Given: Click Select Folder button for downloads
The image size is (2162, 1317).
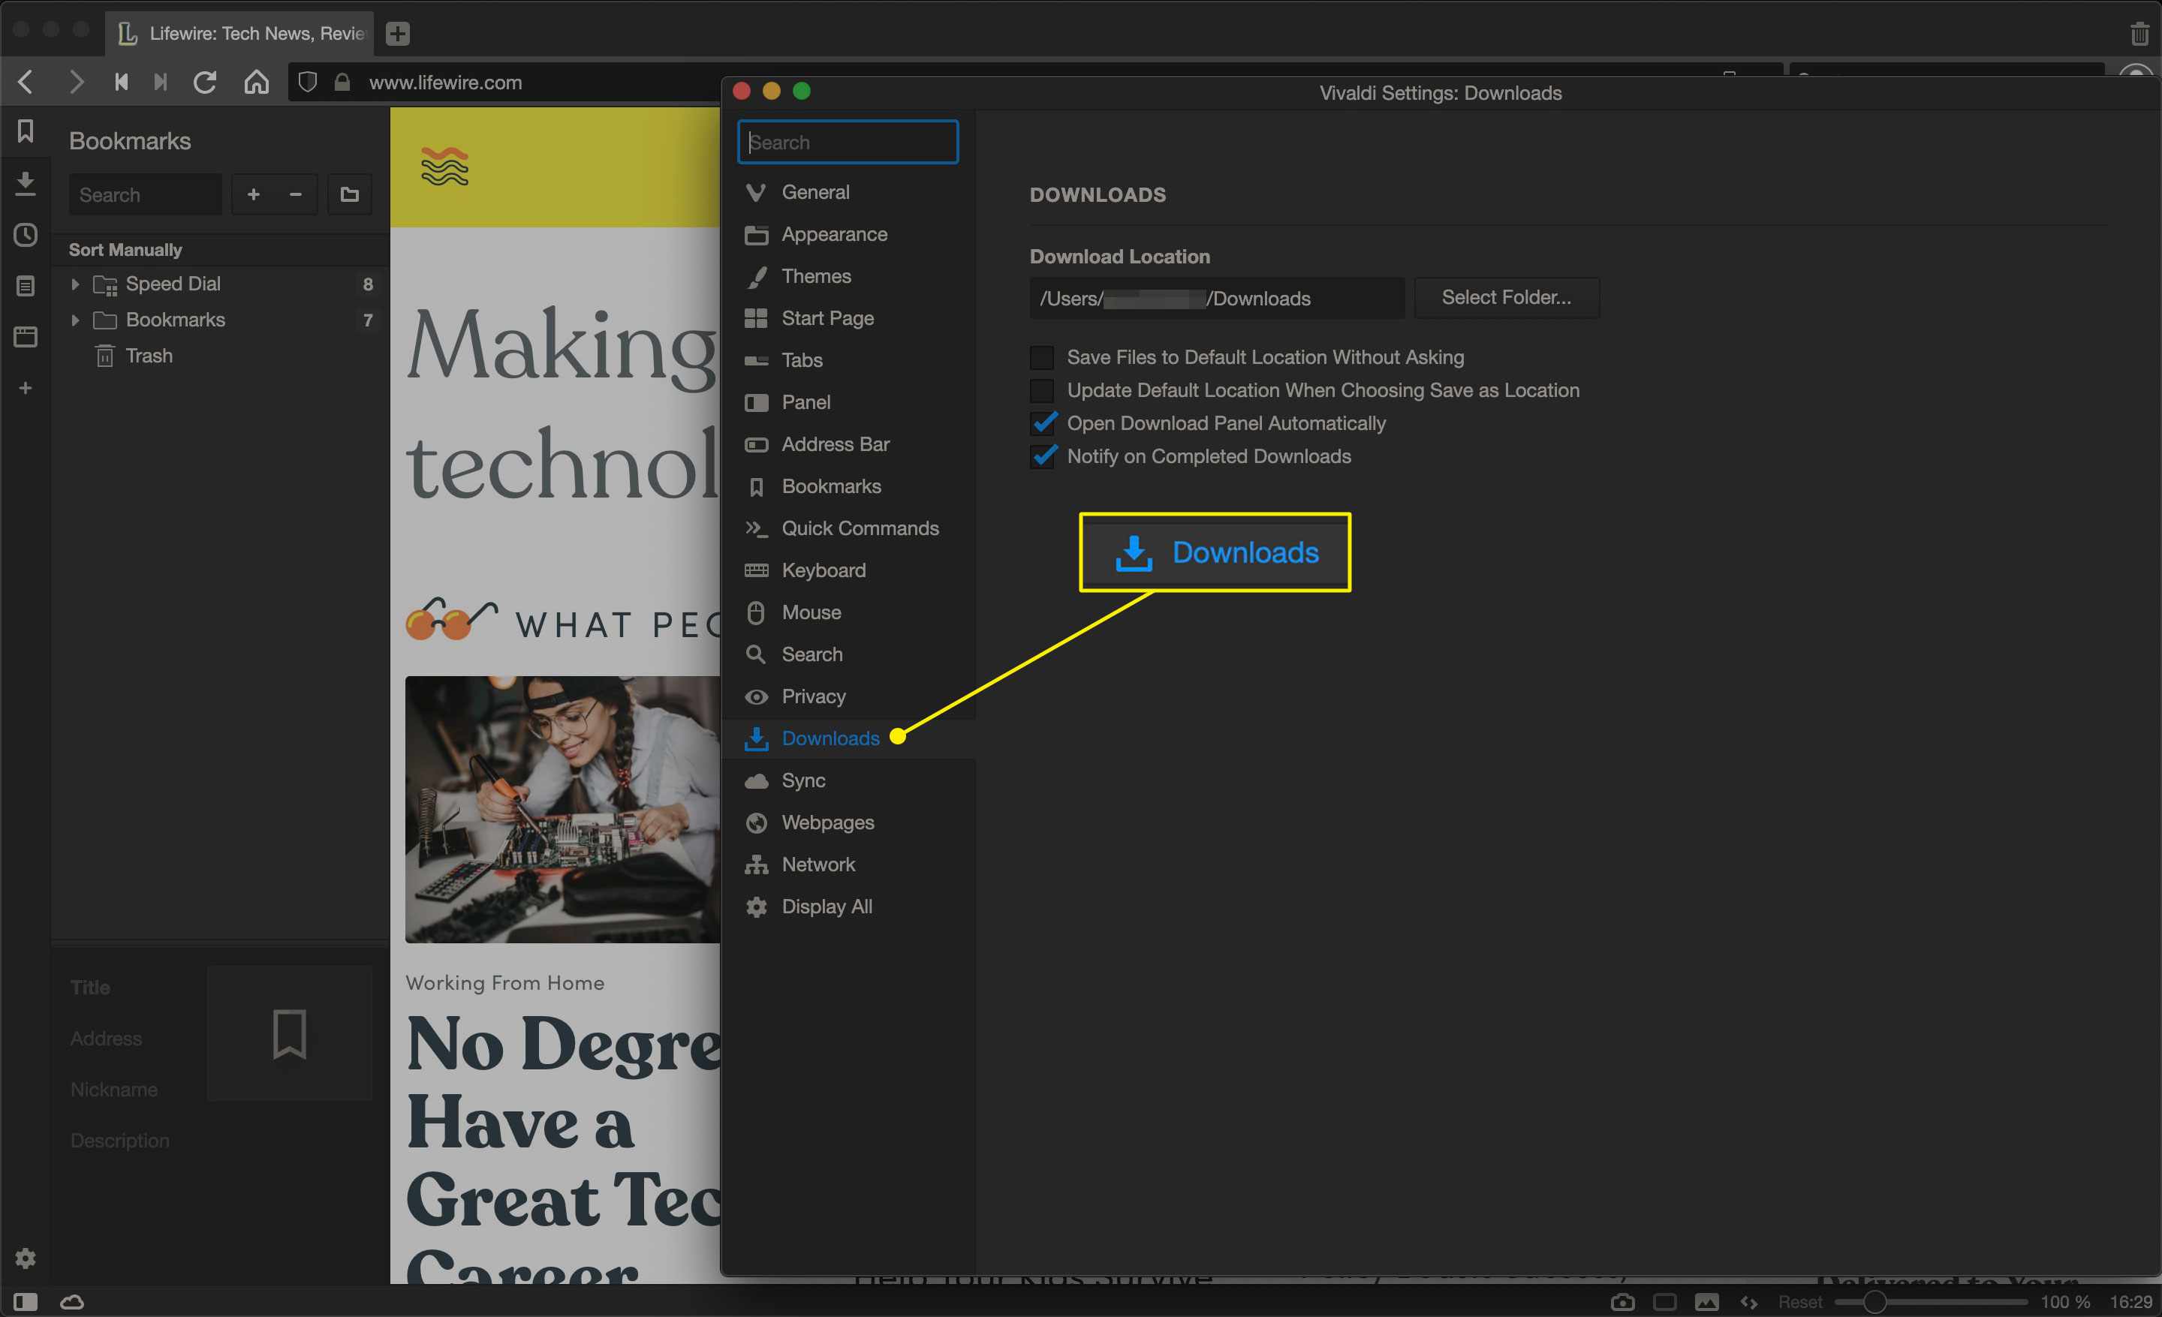Looking at the screenshot, I should (1504, 296).
